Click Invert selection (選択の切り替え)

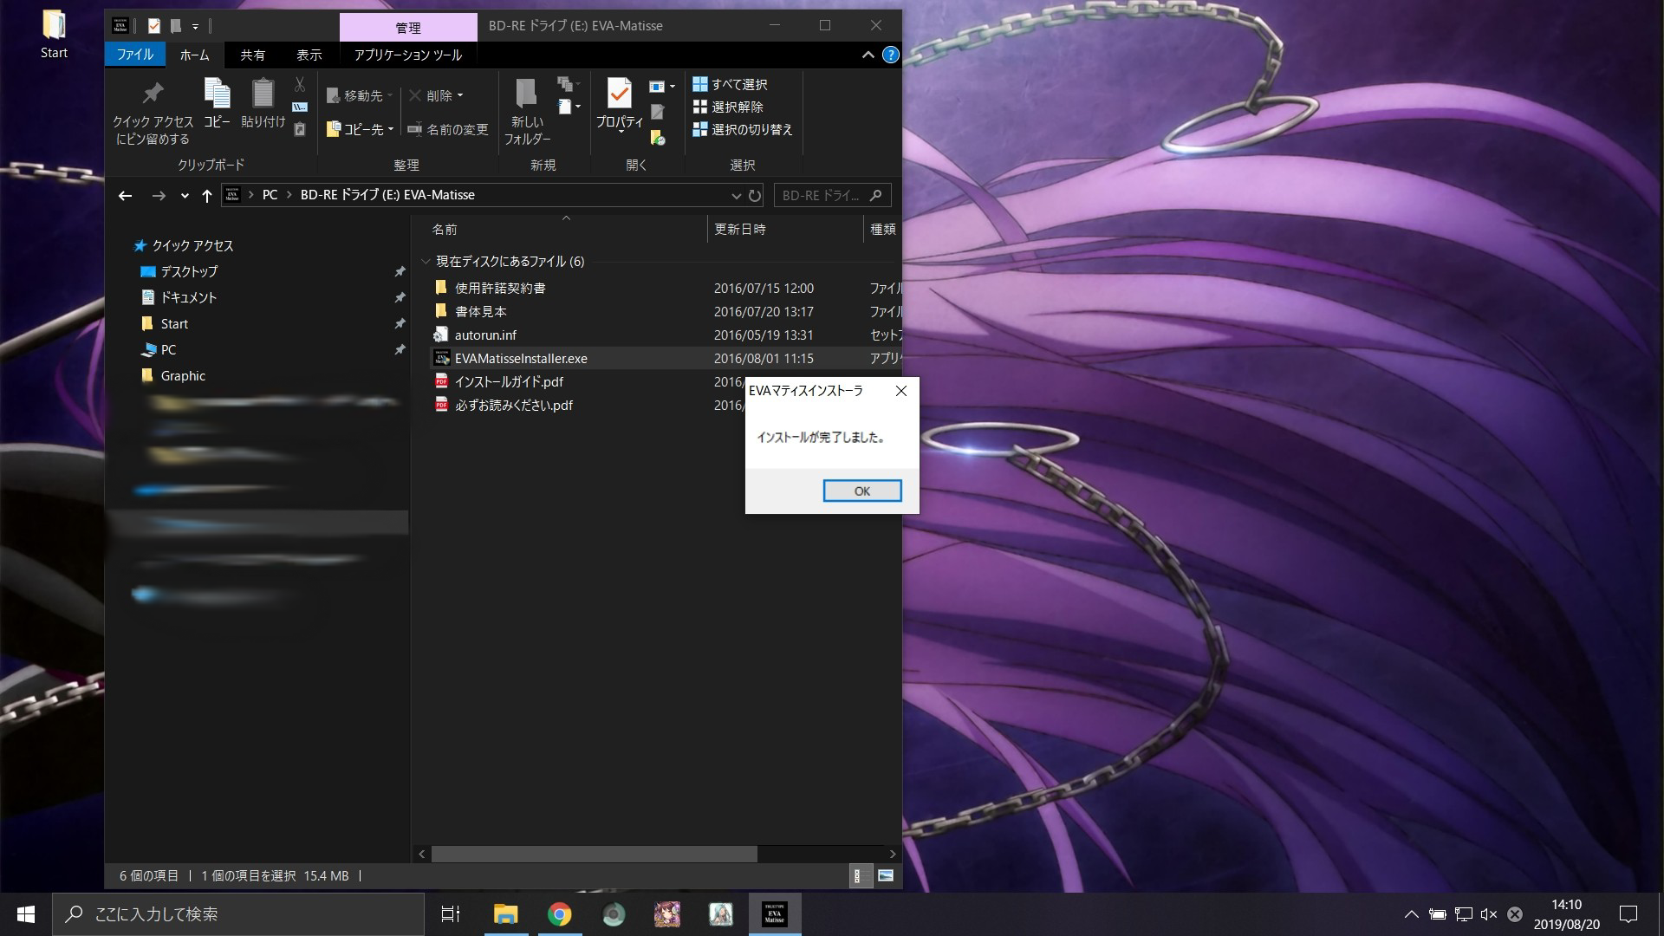[743, 129]
